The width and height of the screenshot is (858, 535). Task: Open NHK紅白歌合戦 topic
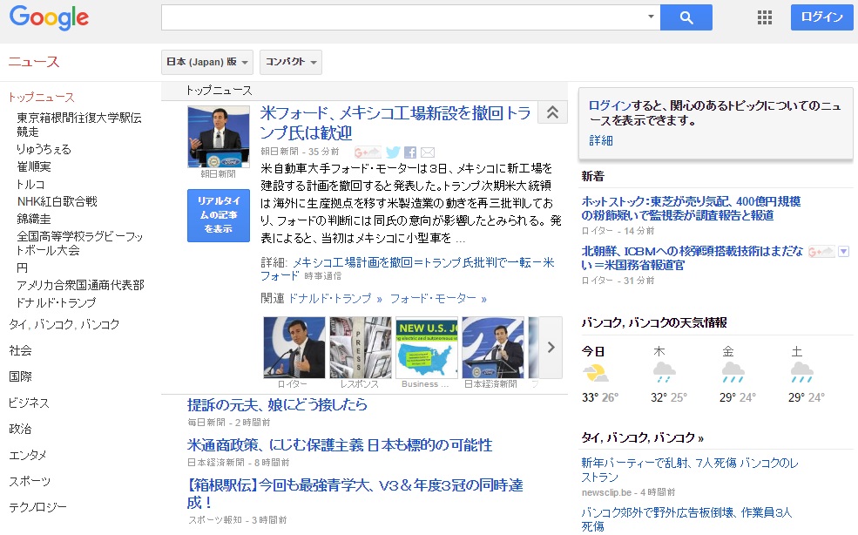click(x=57, y=201)
